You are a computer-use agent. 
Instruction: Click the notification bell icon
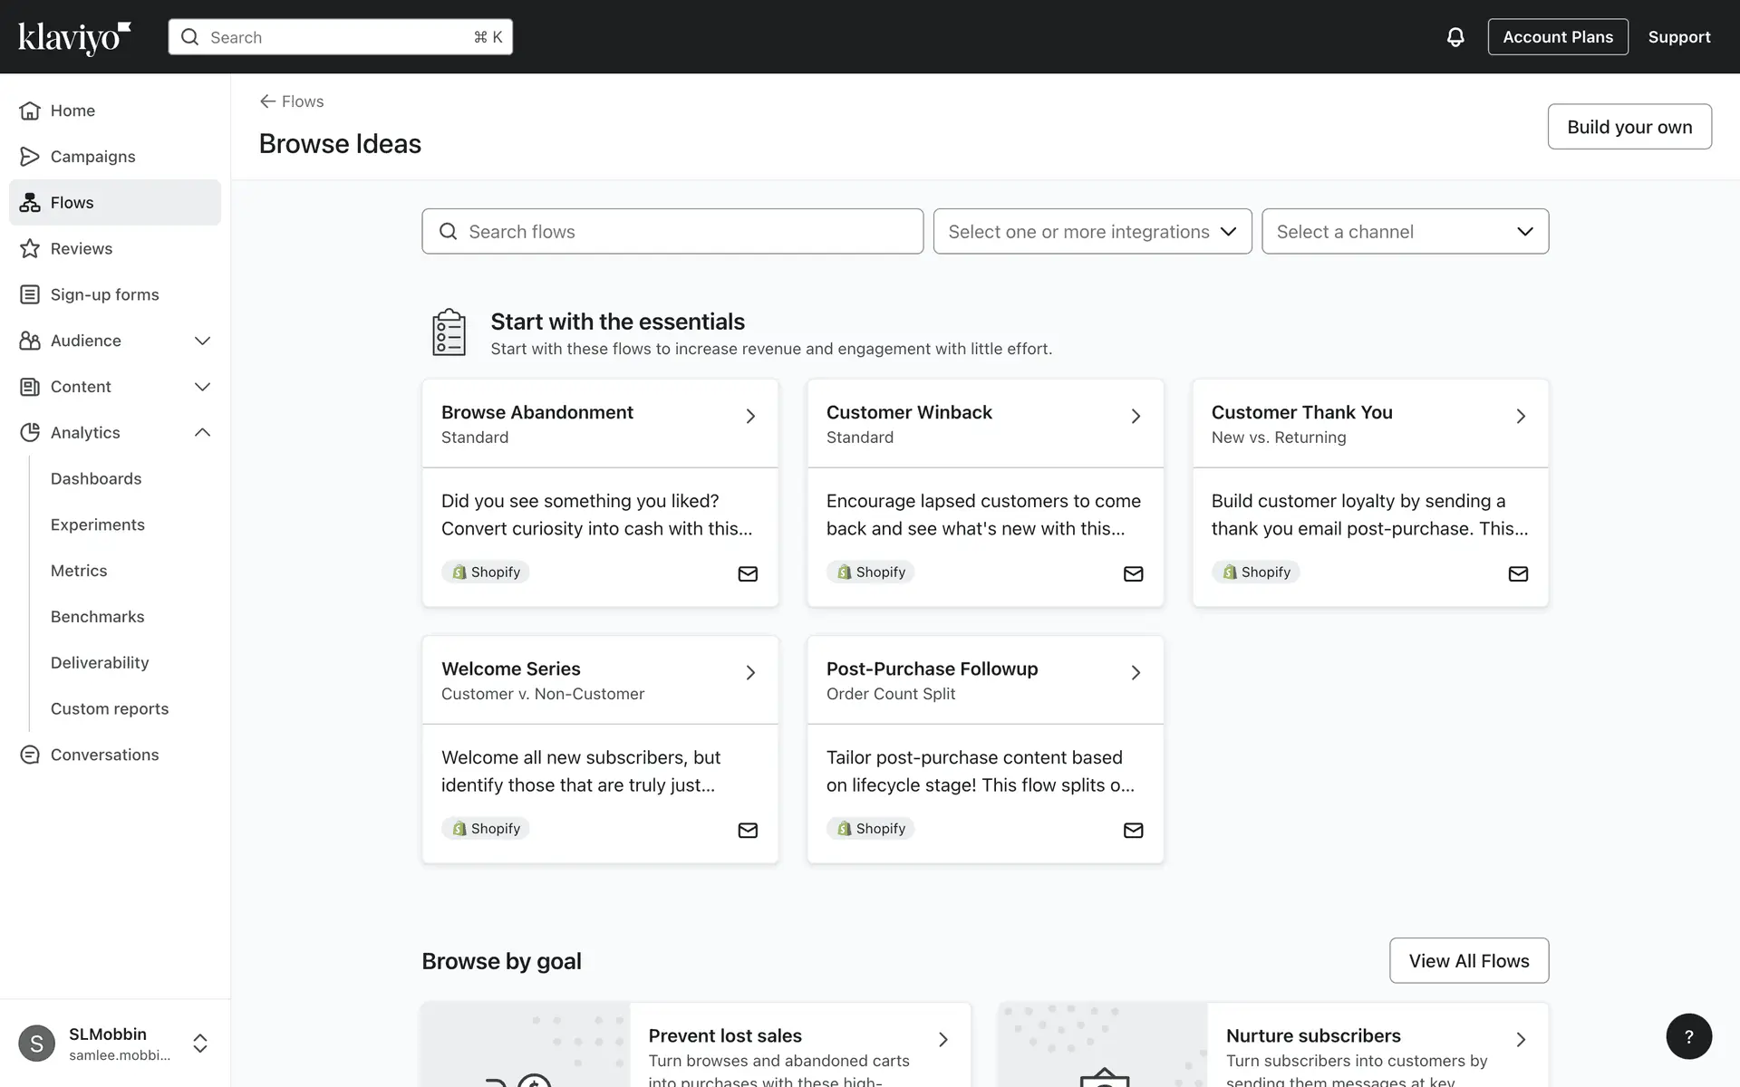[1455, 37]
